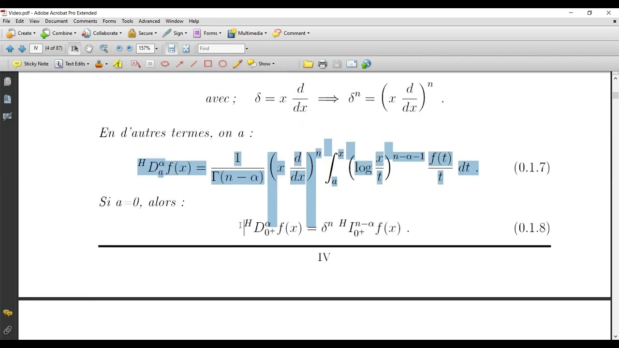Click the page number field
Image resolution: width=619 pixels, height=348 pixels.
(36, 48)
